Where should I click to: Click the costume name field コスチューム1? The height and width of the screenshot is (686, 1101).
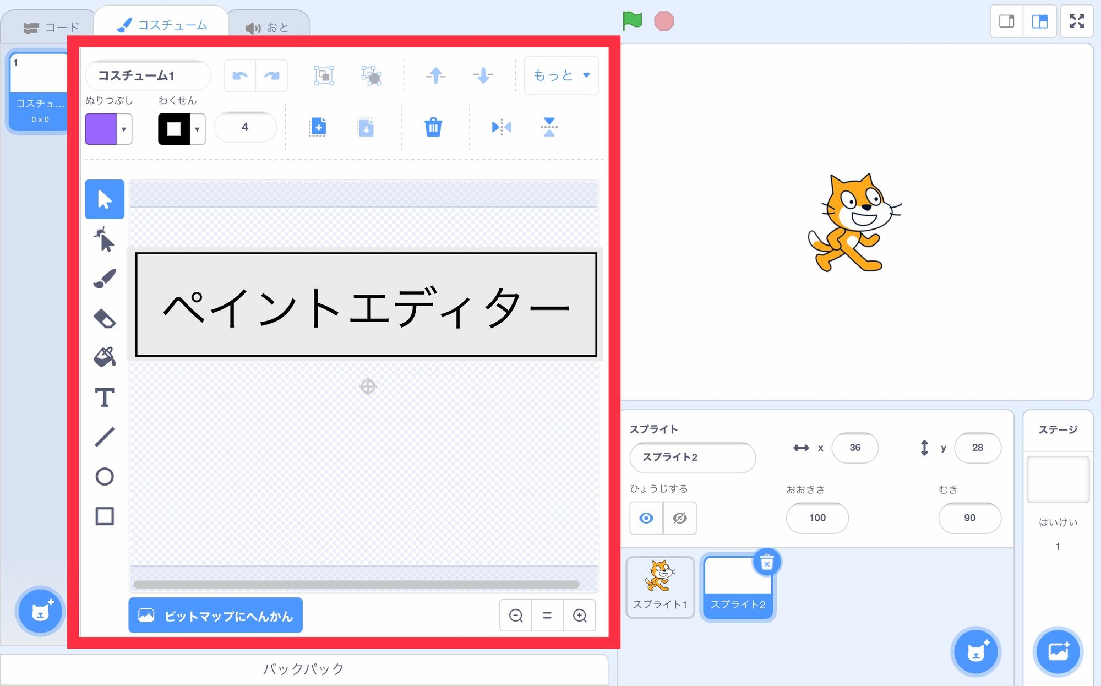pos(148,75)
